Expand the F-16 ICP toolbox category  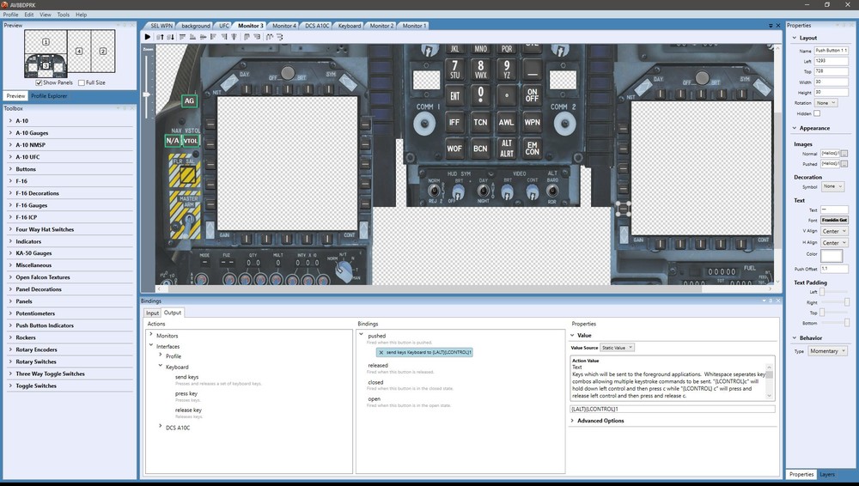10,217
